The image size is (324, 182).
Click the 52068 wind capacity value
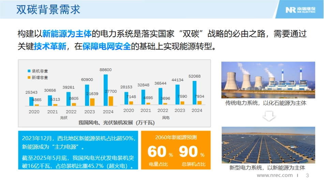(x=194, y=76)
